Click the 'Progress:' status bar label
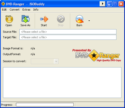The width and height of the screenshot is (125, 108). pos(7,105)
